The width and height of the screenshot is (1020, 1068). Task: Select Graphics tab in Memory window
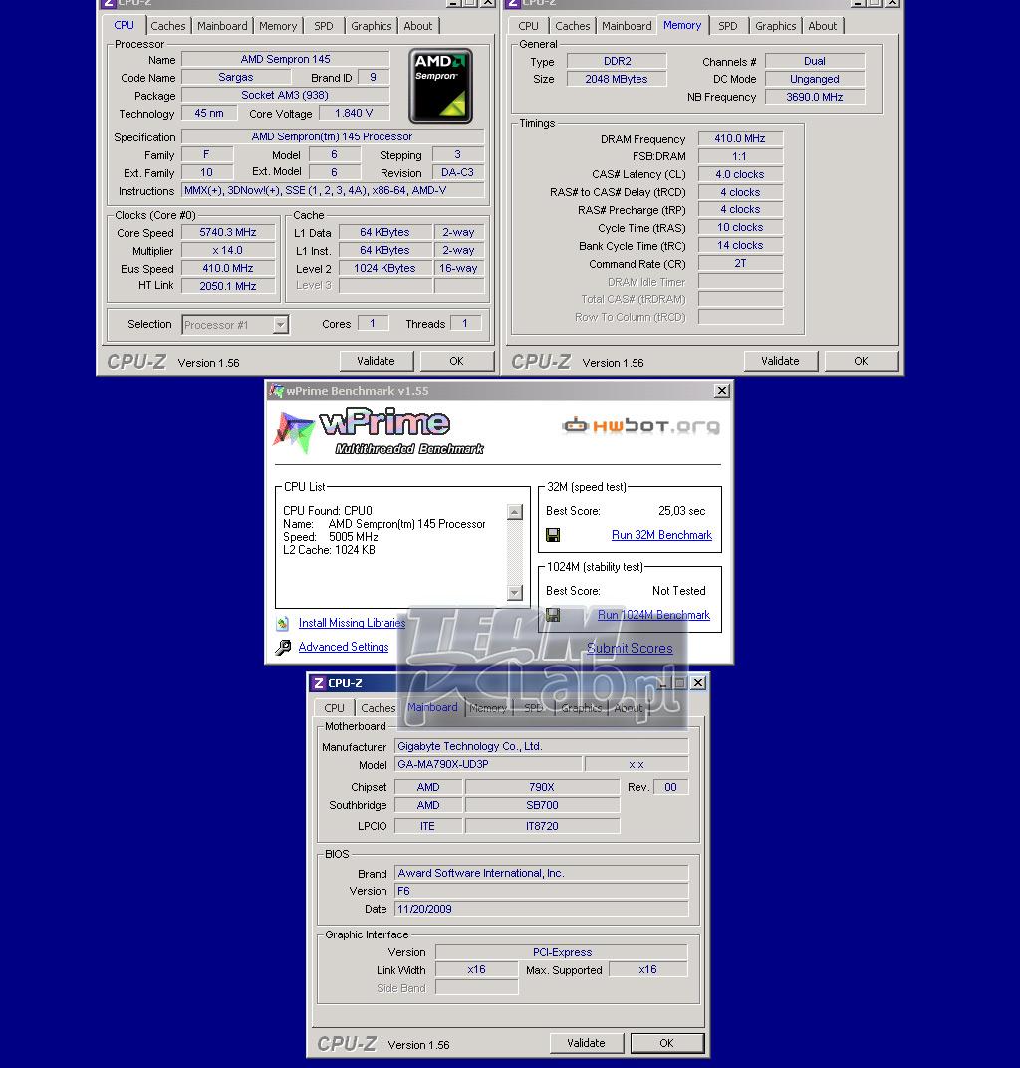776,26
